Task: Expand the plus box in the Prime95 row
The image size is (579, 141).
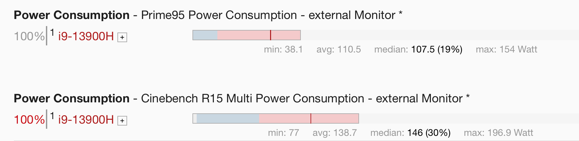Action: 122,37
